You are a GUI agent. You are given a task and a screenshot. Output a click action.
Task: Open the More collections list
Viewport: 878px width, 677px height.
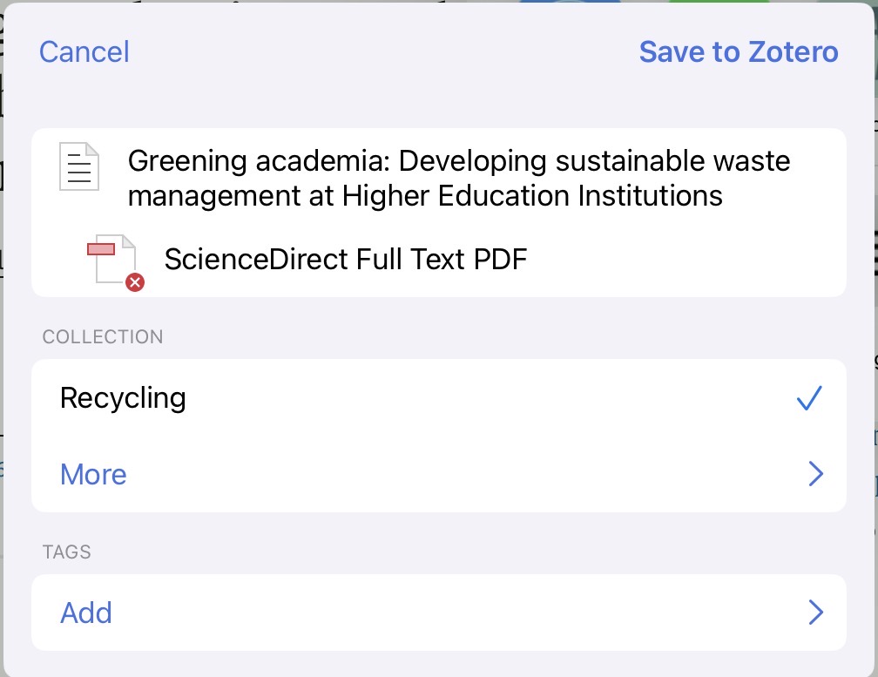pos(93,474)
